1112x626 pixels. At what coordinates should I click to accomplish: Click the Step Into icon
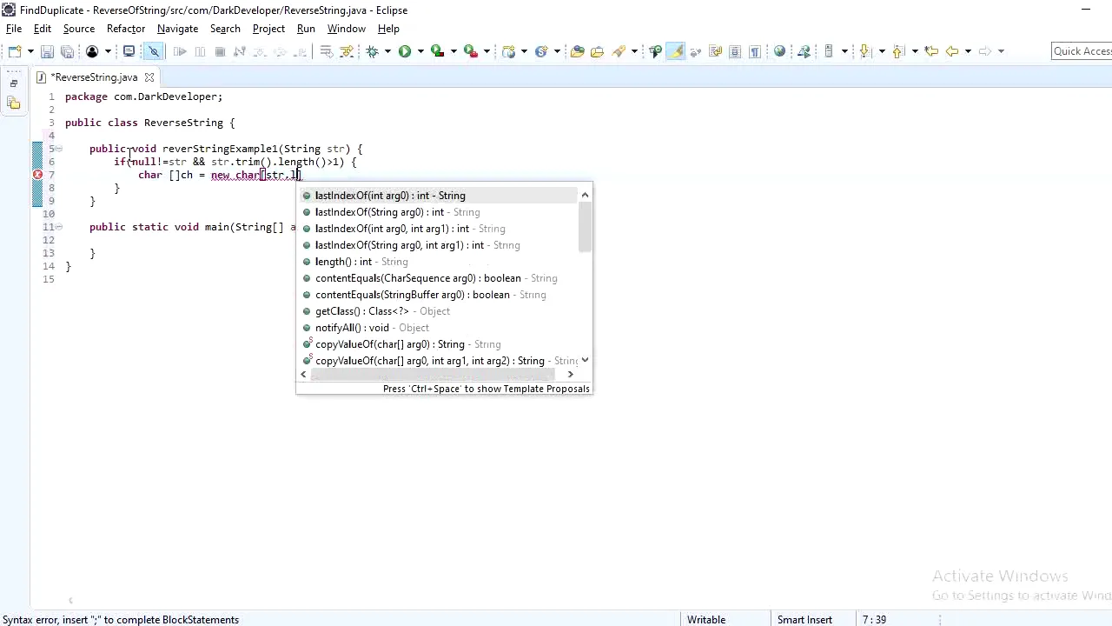[260, 51]
